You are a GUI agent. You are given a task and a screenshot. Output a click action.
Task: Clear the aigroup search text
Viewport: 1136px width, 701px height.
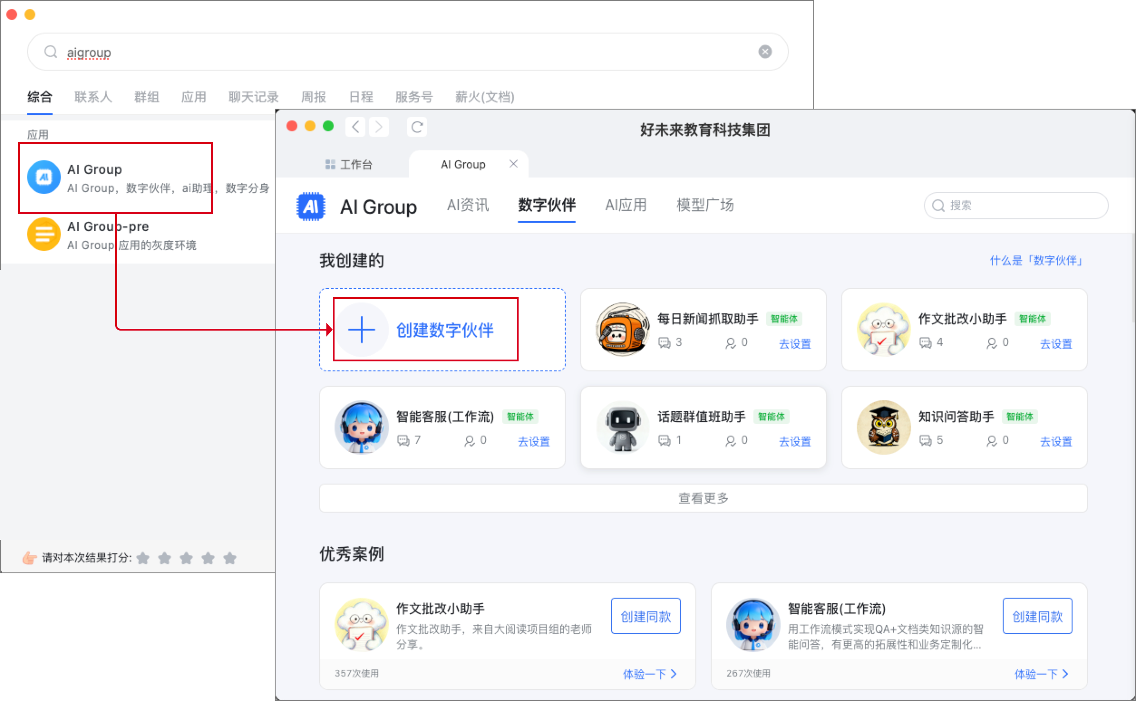pos(765,52)
